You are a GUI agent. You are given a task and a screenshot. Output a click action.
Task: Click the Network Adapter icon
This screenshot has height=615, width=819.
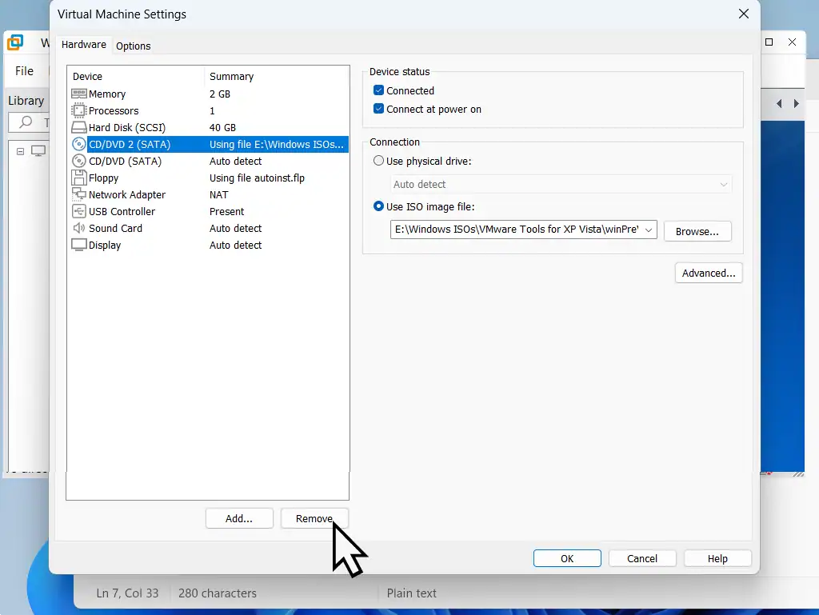tap(79, 194)
